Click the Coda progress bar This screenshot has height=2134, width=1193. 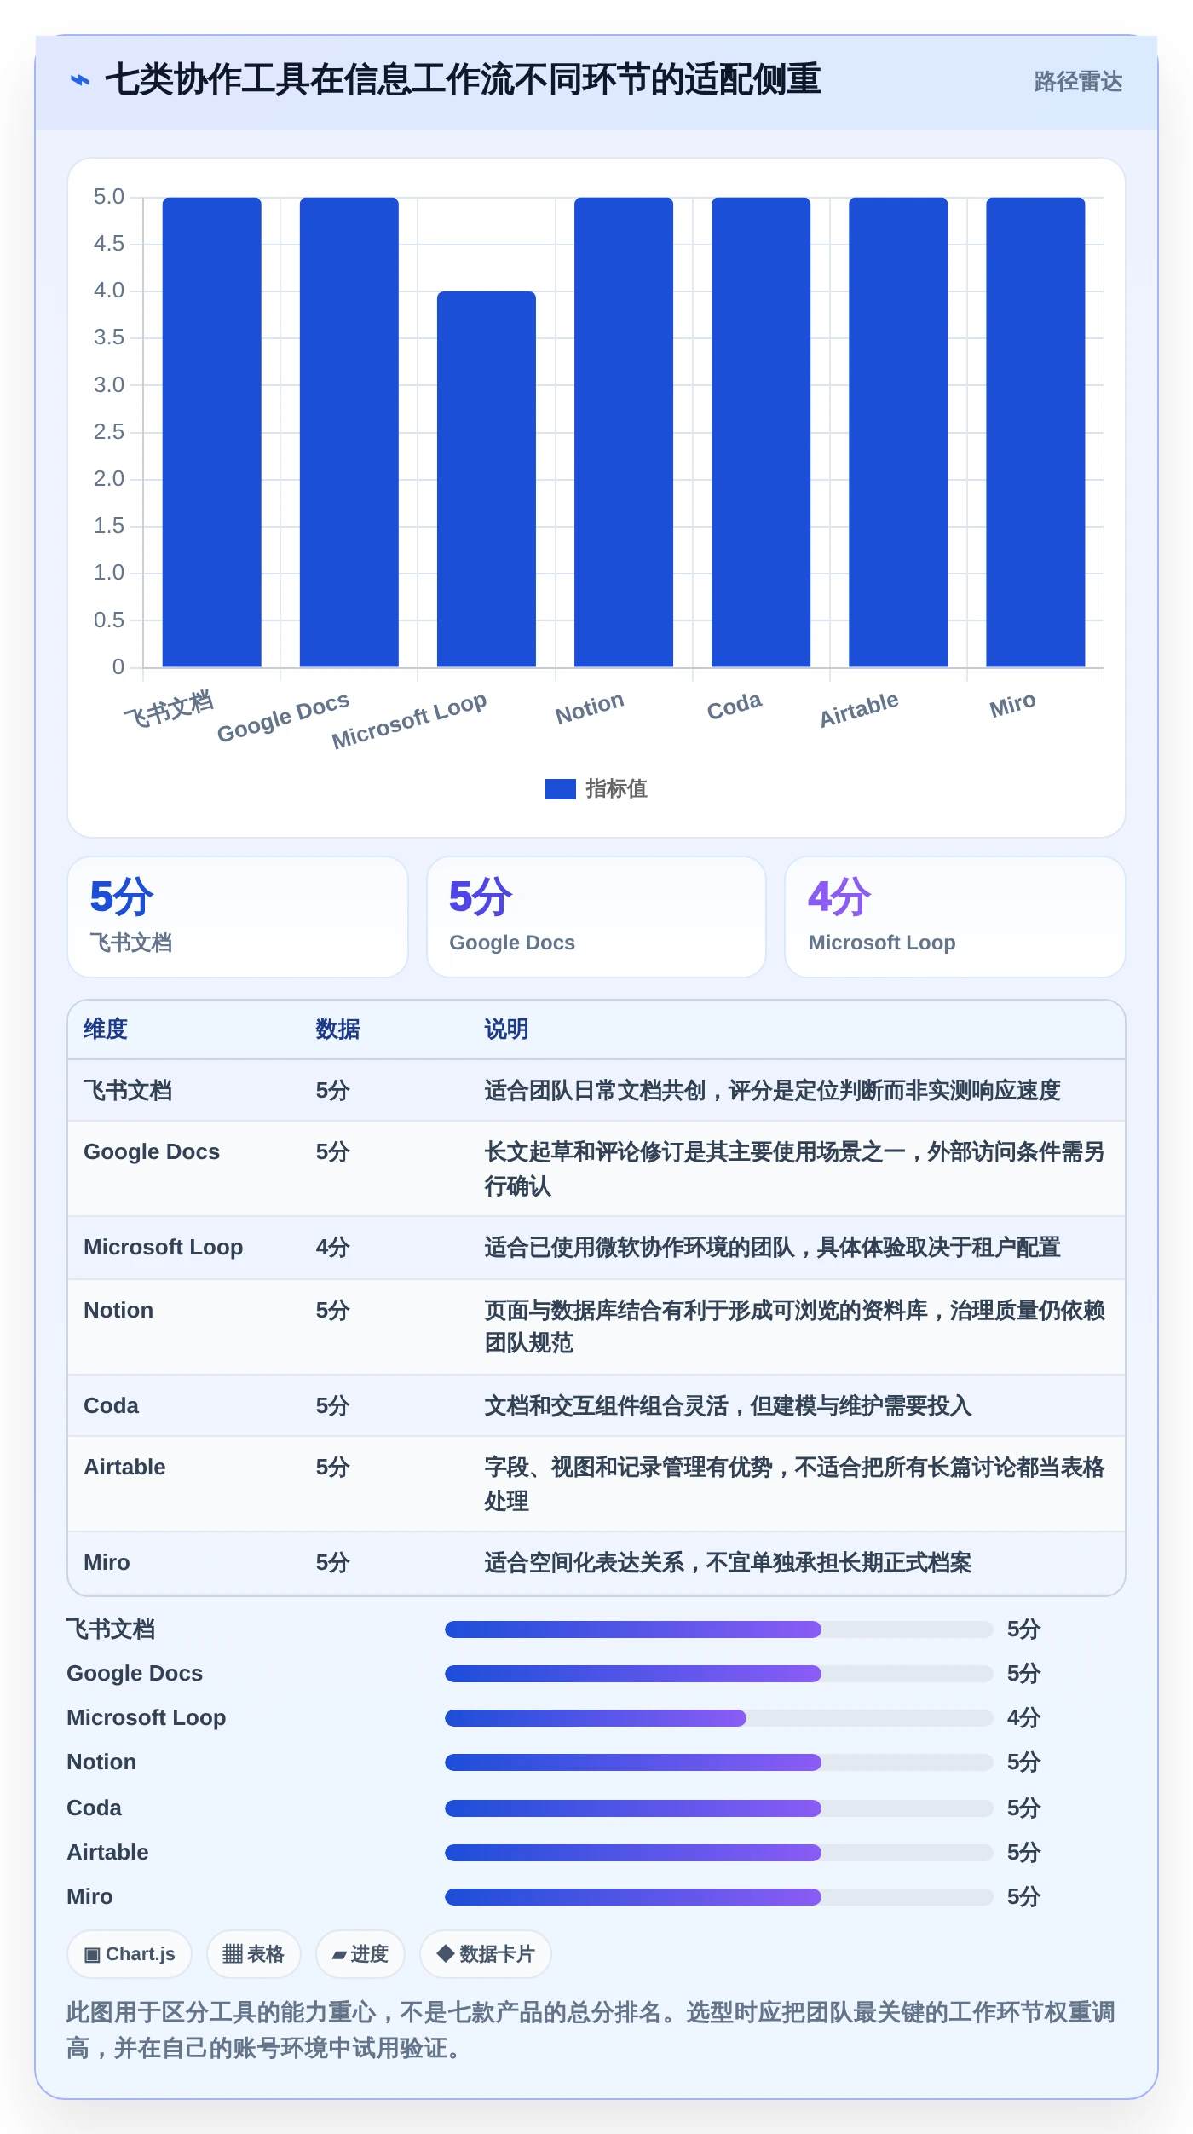click(x=719, y=1808)
